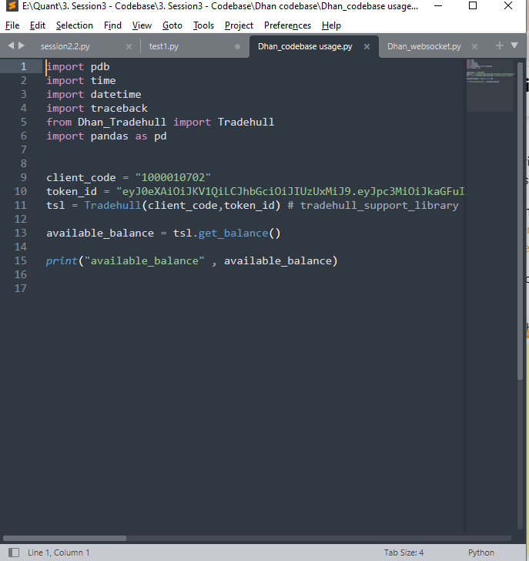Close the session2.2.py tab
The image size is (529, 561).
[129, 47]
